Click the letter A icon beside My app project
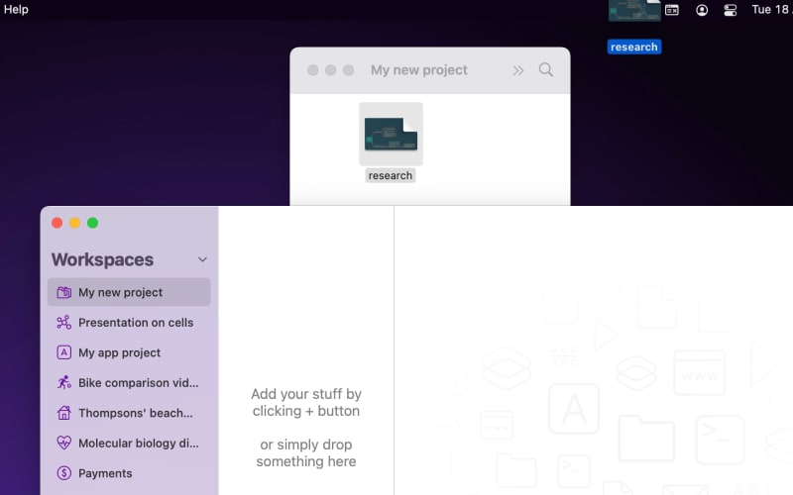The height and width of the screenshot is (495, 793). pos(63,352)
